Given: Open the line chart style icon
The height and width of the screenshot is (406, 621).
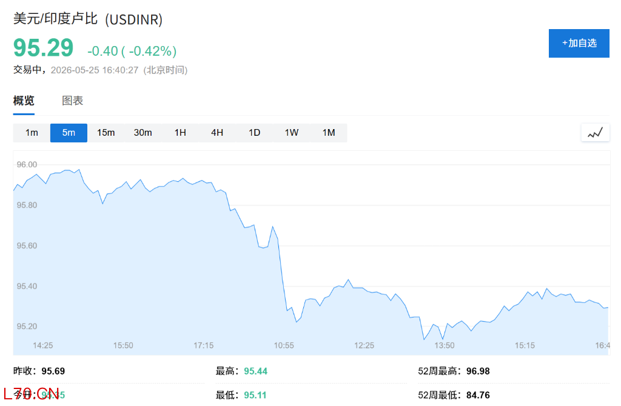Looking at the screenshot, I should click(595, 133).
